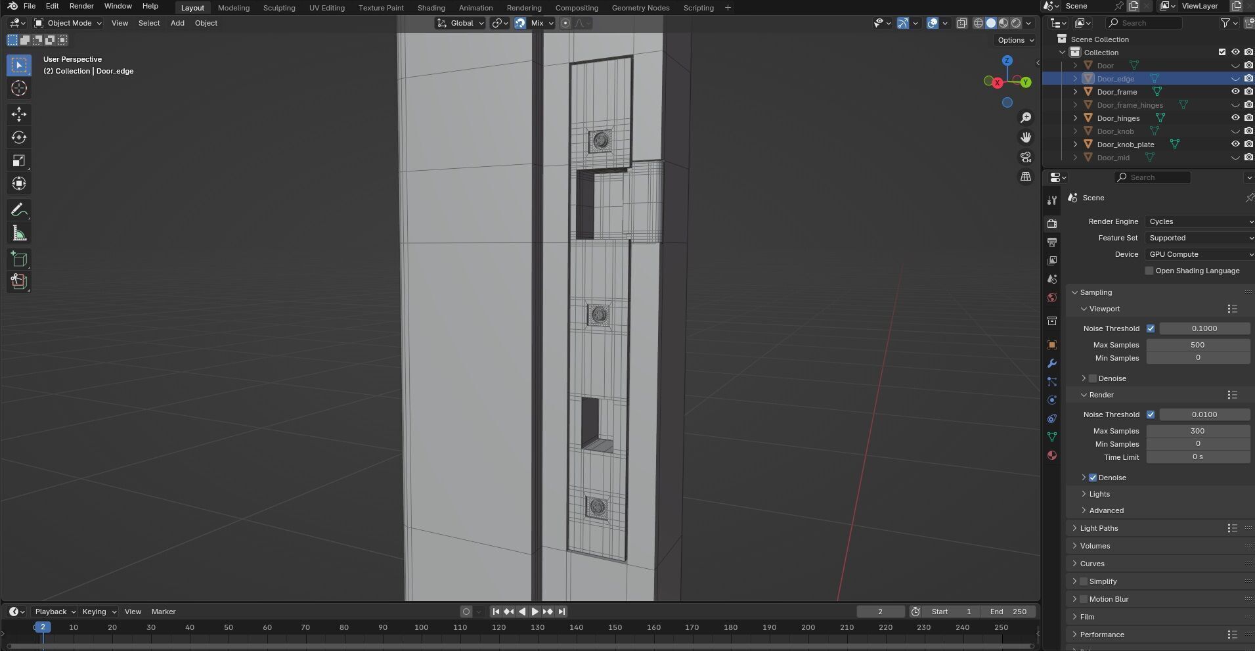This screenshot has height=651, width=1255.
Task: Play the animation forward
Action: [535, 612]
